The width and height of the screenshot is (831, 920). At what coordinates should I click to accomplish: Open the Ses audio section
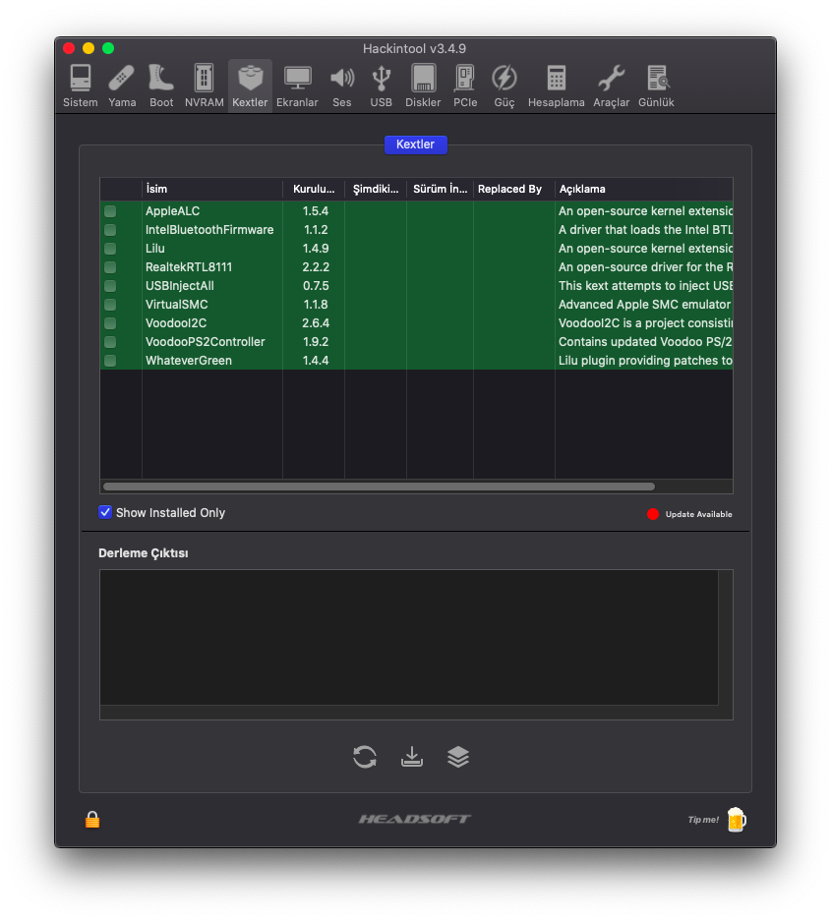342,86
